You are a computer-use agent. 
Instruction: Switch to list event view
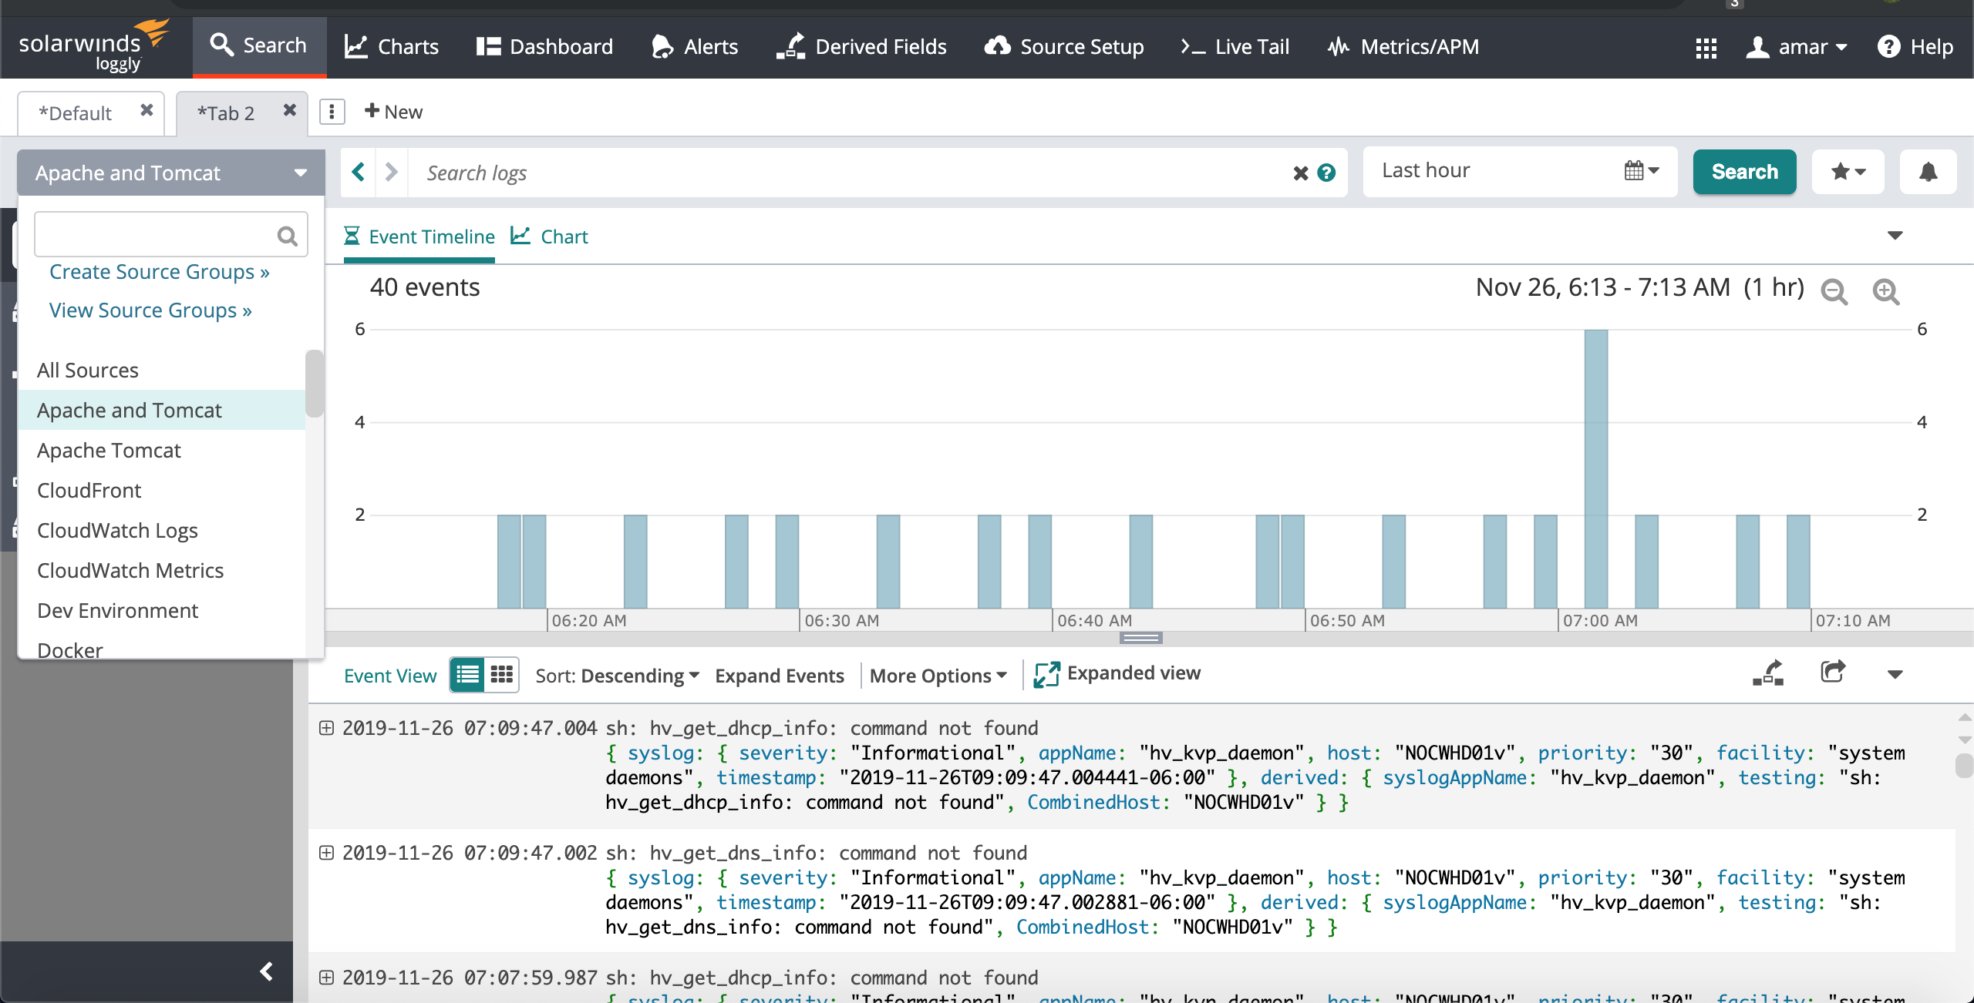point(467,675)
